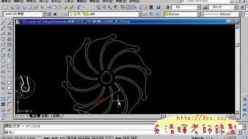Open the Layer Properties Manager
Viewport: 248px width, 139px height.
click(x=65, y=14)
